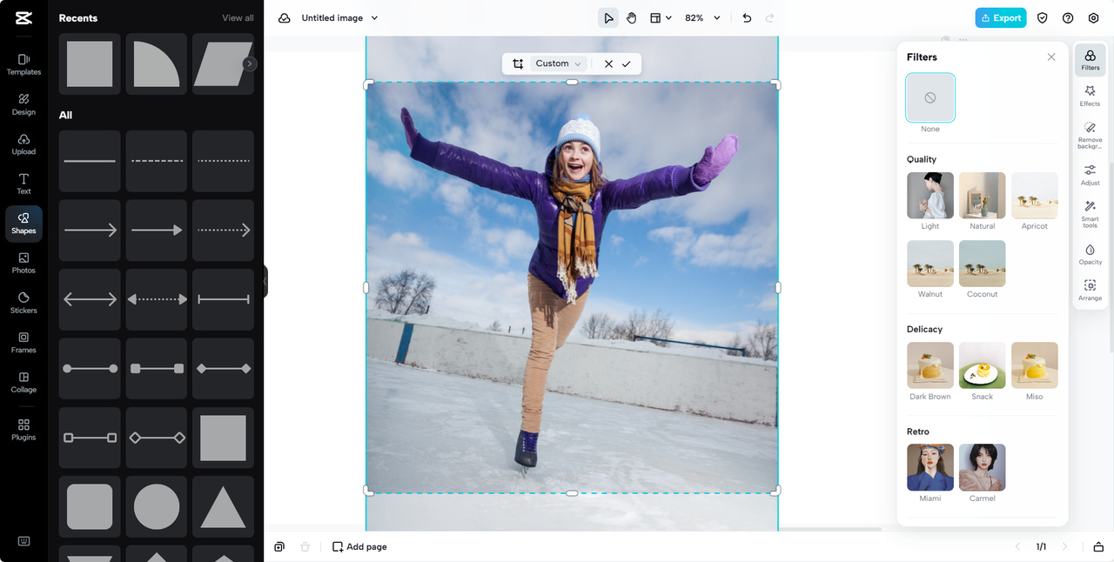
Task: Insert the rounded square shape
Action: 90,507
